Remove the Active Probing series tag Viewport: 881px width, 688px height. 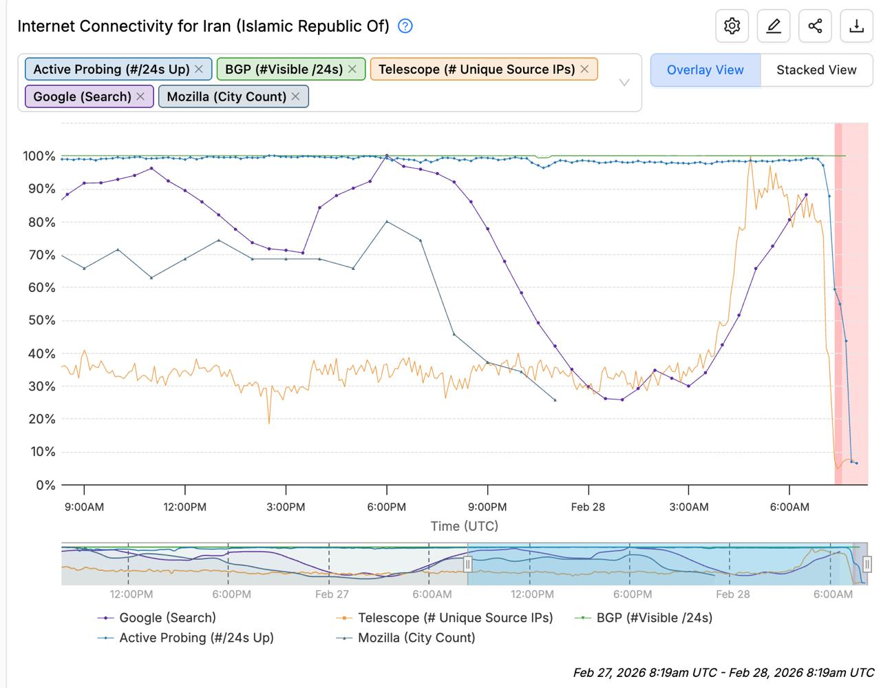tap(199, 69)
